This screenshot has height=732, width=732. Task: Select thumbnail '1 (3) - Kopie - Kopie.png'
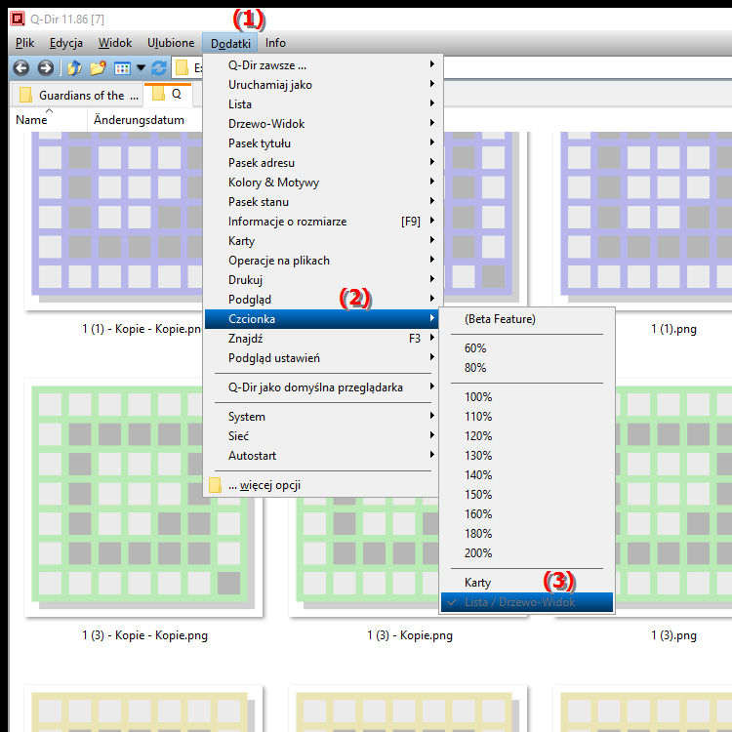tap(143, 498)
